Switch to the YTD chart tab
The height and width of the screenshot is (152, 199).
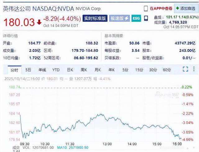click(x=56, y=70)
